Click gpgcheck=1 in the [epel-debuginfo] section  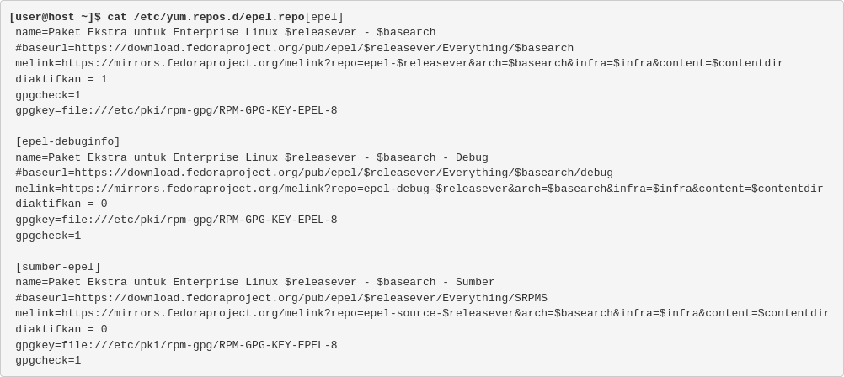pos(48,236)
